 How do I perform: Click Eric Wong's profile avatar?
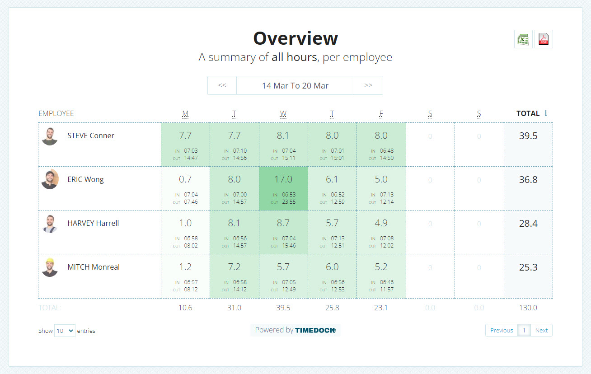(x=50, y=179)
